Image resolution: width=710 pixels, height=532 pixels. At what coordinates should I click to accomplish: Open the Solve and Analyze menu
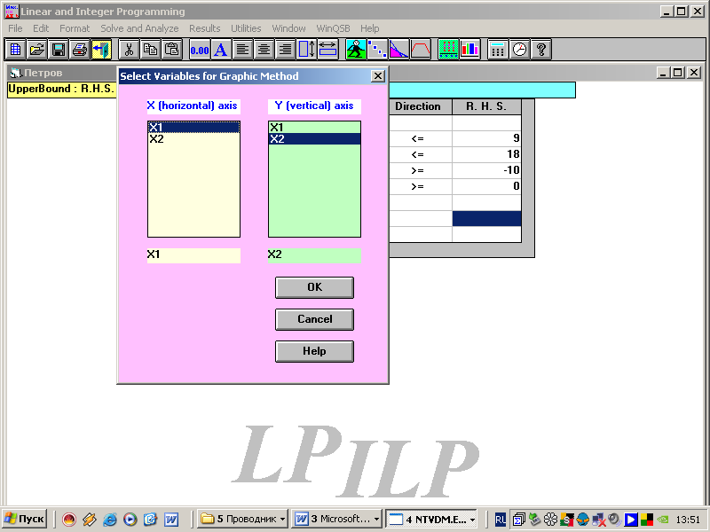pyautogui.click(x=139, y=28)
